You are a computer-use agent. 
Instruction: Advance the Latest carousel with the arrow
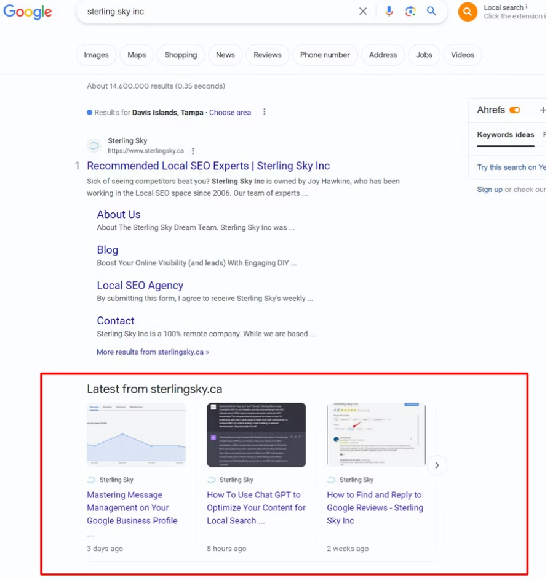(x=437, y=465)
